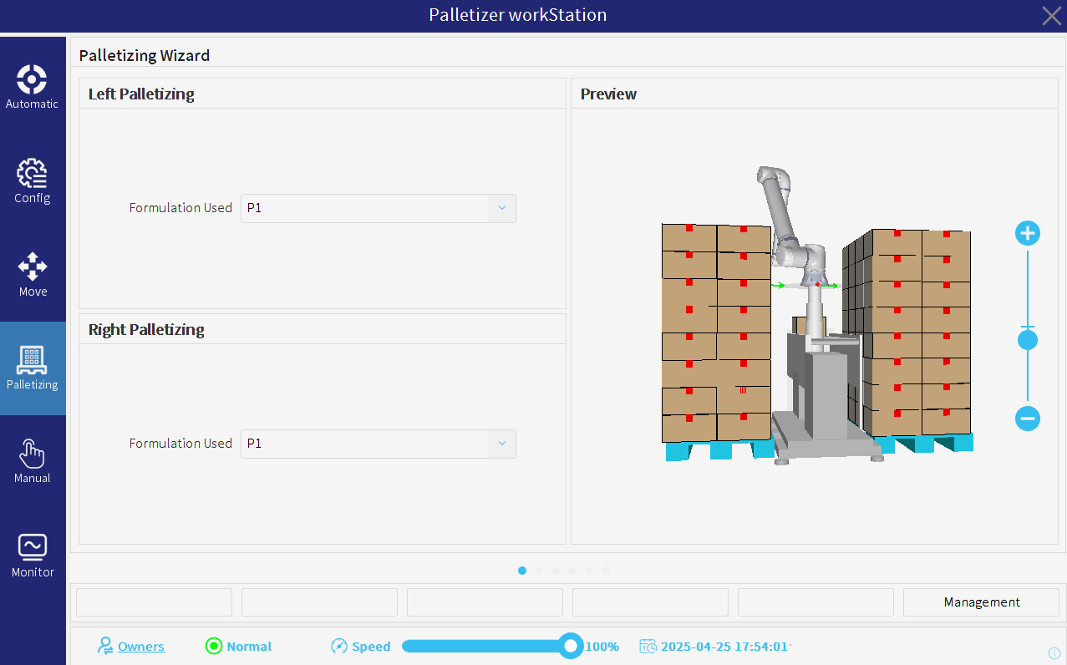Open the Automatic mode icon in sidebar

pyautogui.click(x=32, y=79)
